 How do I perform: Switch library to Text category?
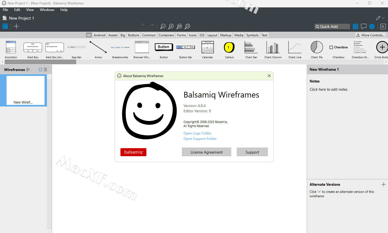pos(264,35)
